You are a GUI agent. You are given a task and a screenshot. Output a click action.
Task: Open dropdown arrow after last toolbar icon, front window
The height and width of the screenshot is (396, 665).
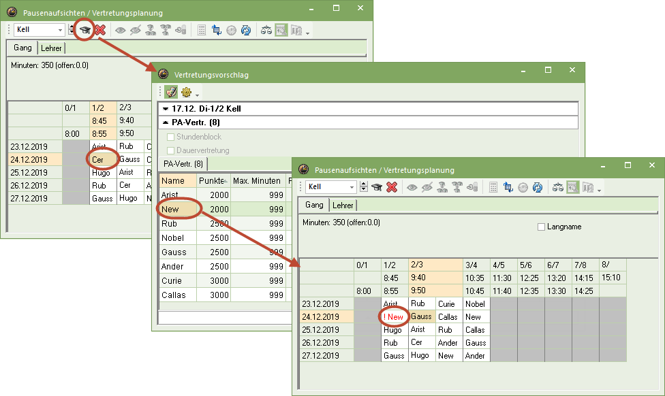pos(599,190)
